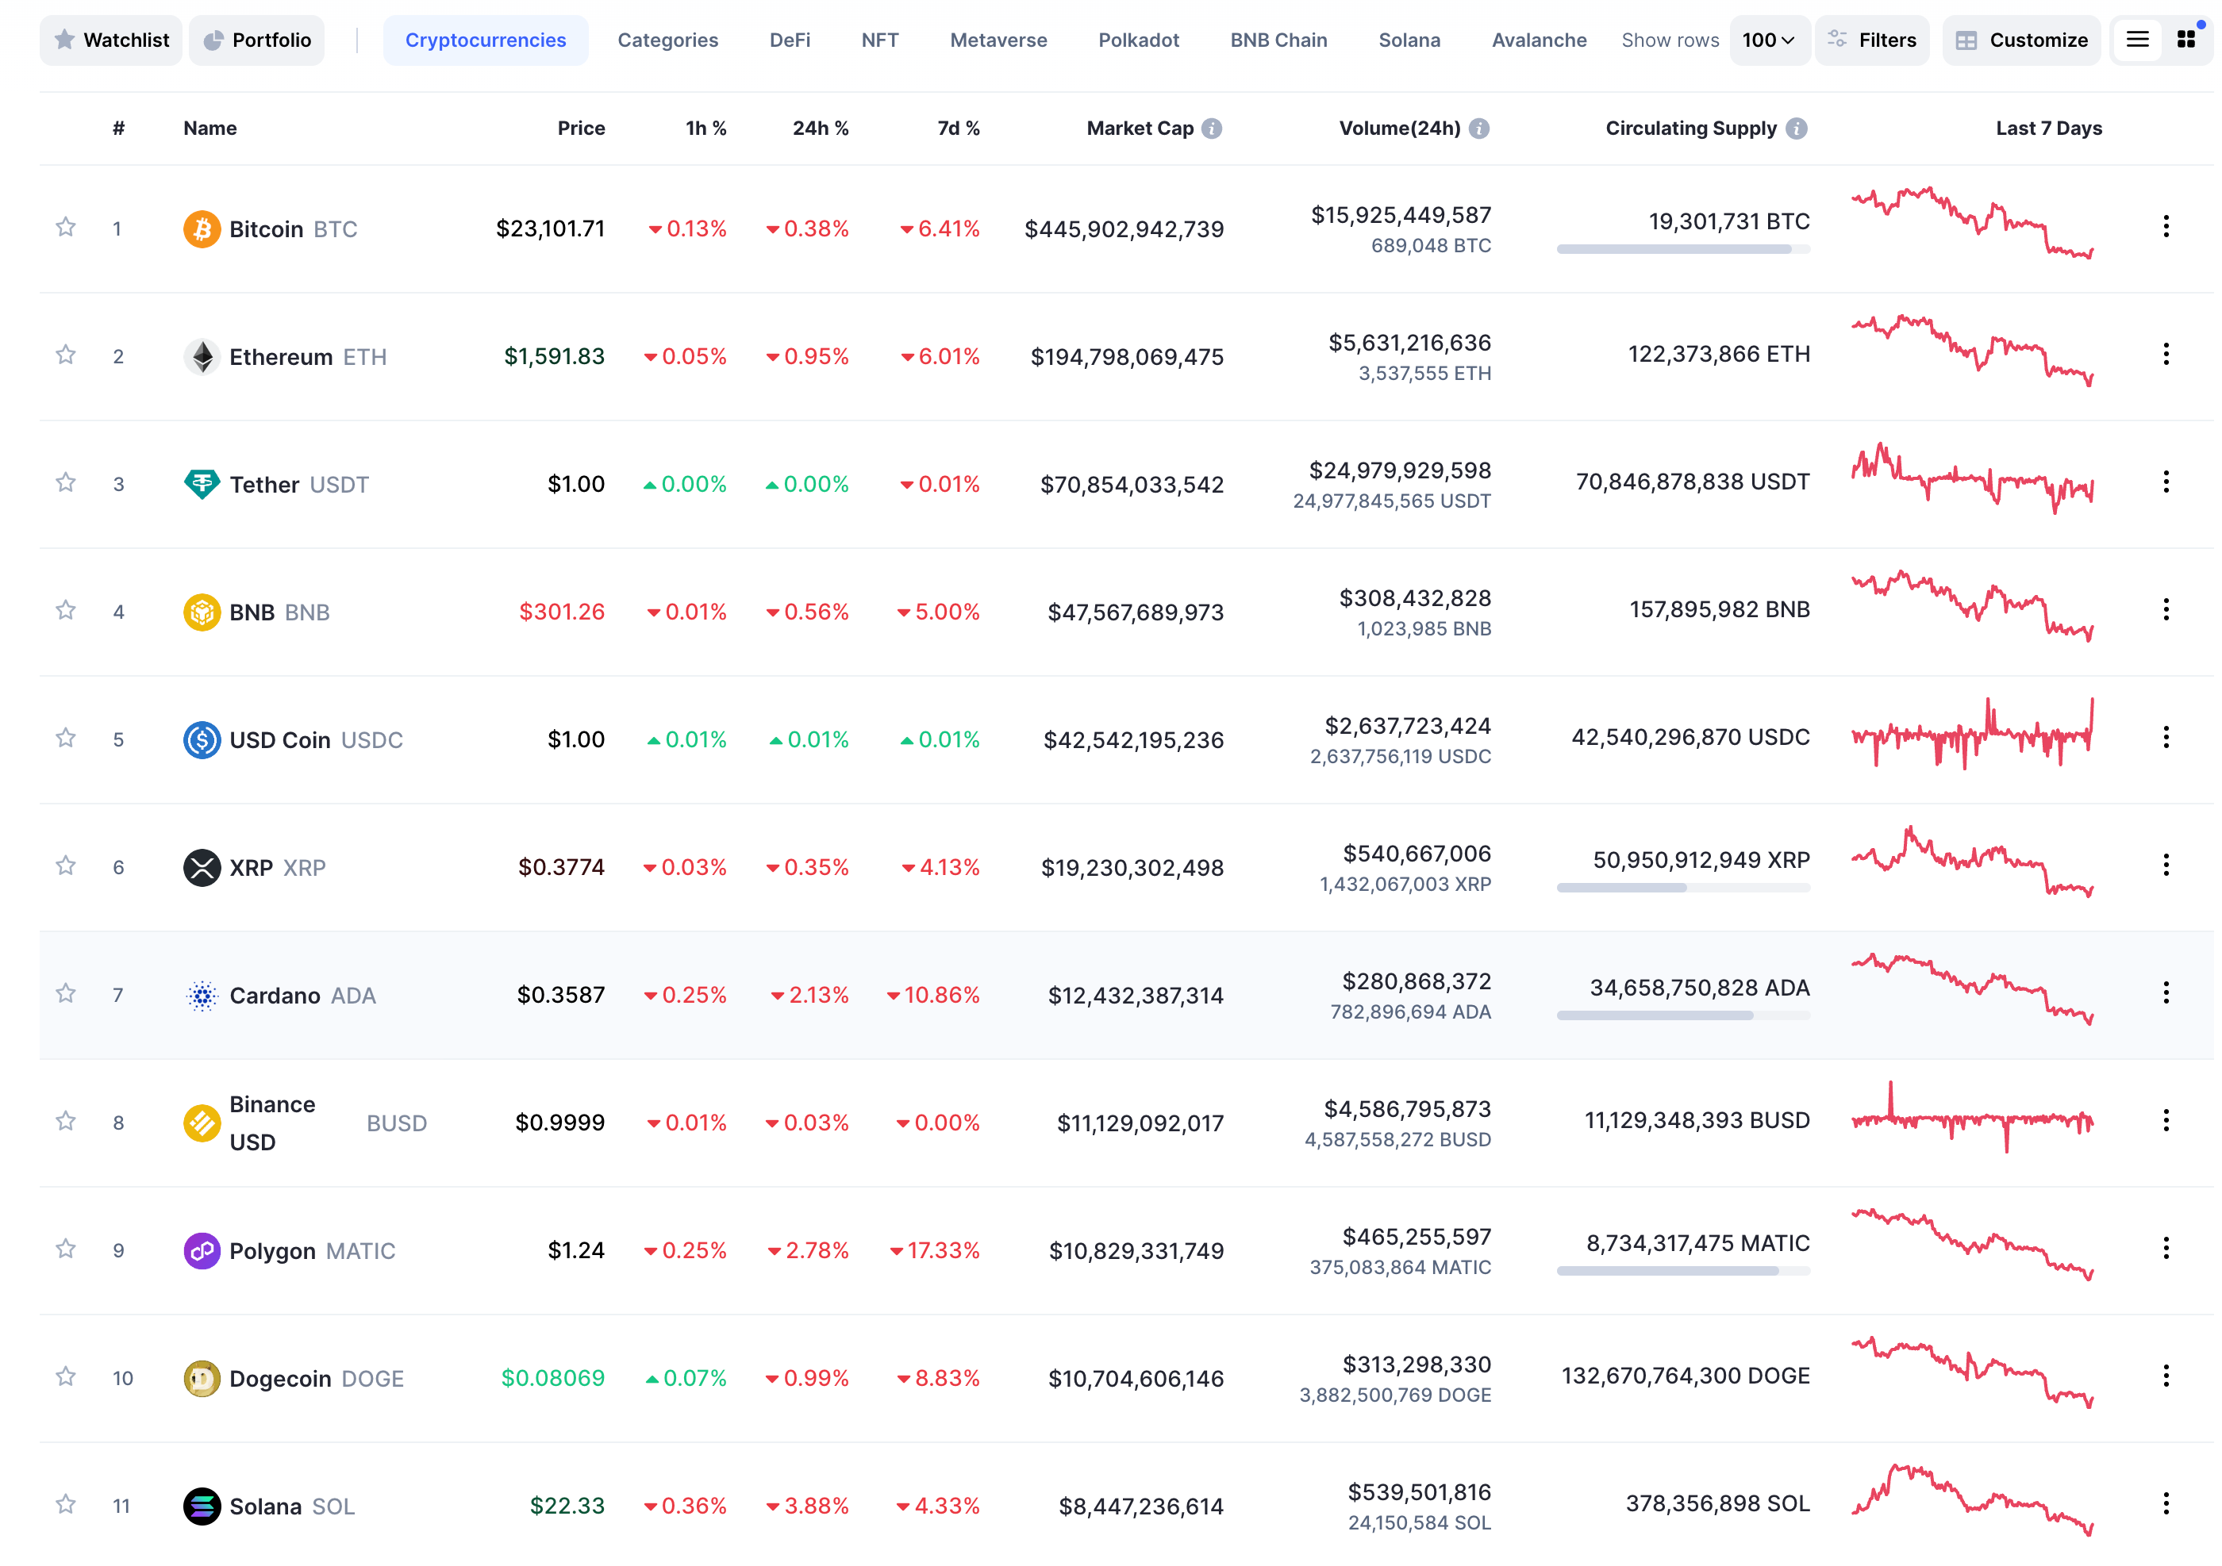The width and height of the screenshot is (2222, 1566).
Task: Toggle watchlist star for Polygon
Action: (x=66, y=1249)
